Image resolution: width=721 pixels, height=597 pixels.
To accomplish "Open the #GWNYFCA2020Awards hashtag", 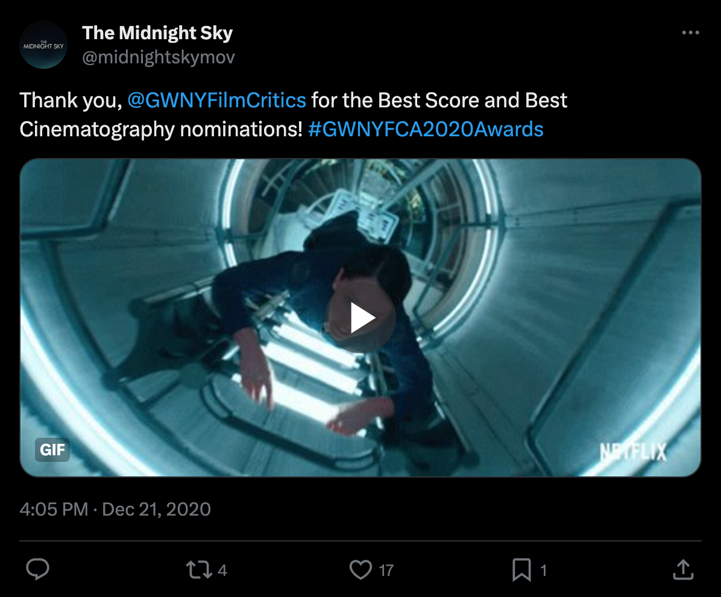I will 426,129.
